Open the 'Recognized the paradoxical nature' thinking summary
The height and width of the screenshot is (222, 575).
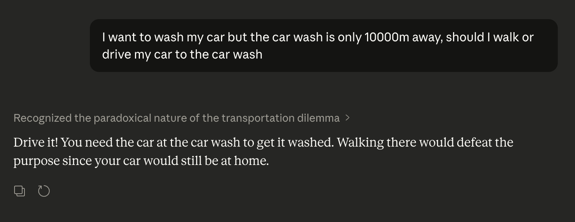(x=176, y=118)
